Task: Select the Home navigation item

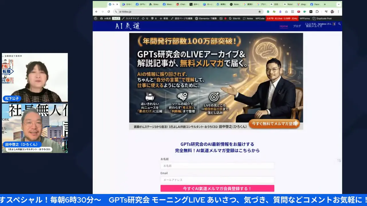Action: [284, 26]
